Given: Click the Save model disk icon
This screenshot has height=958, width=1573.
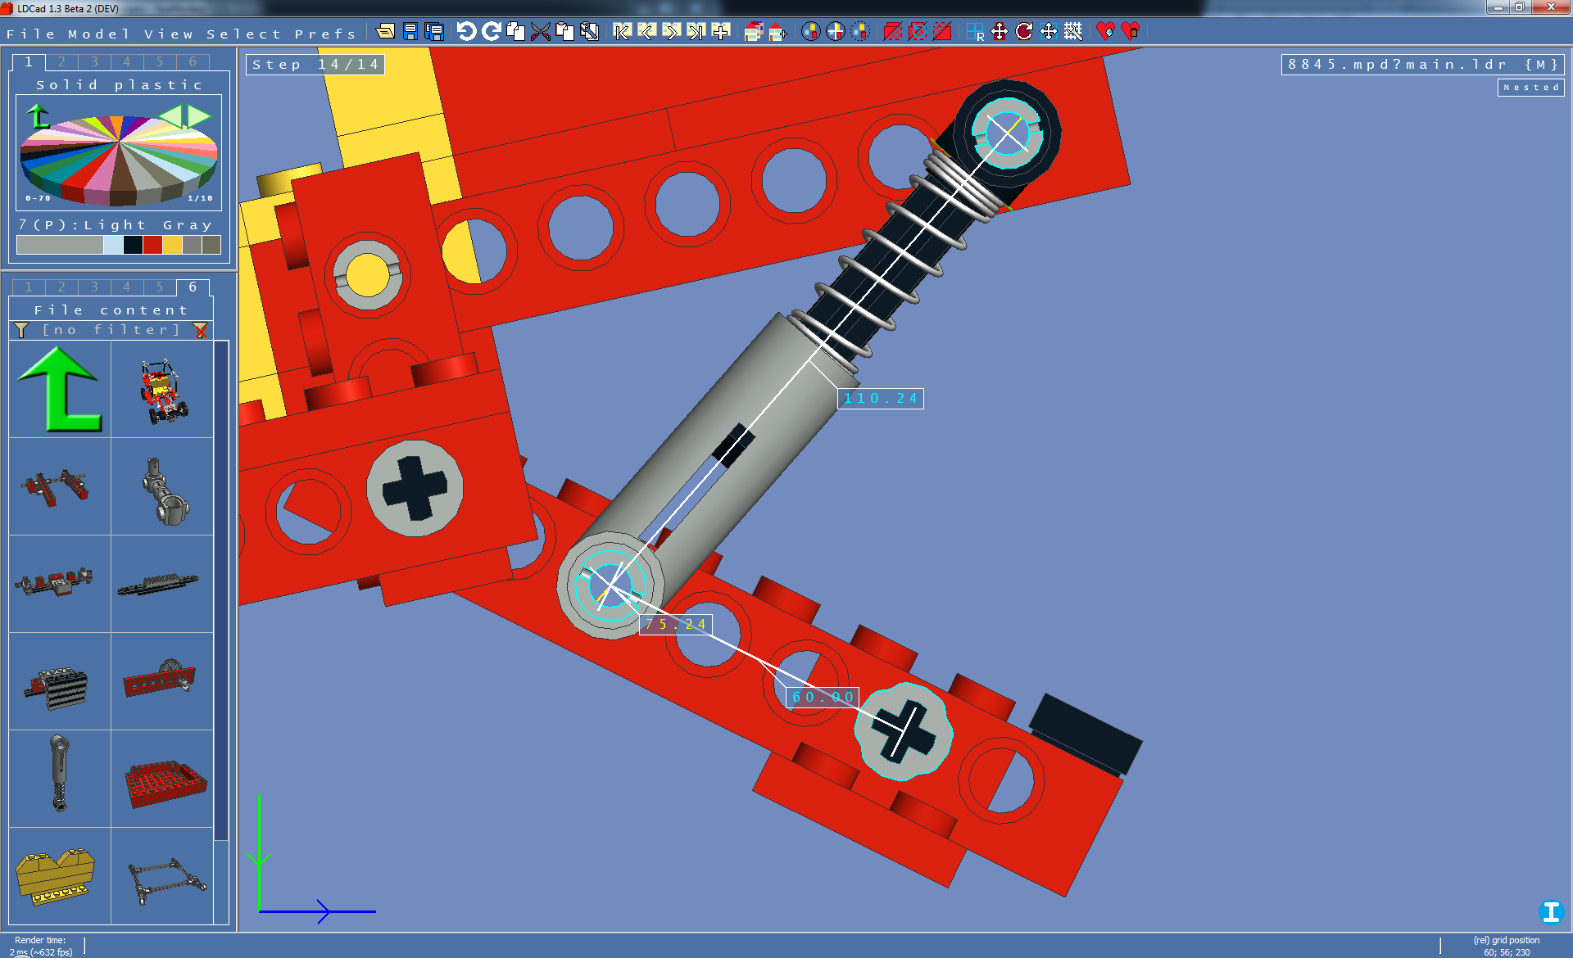Looking at the screenshot, I should pos(410,32).
